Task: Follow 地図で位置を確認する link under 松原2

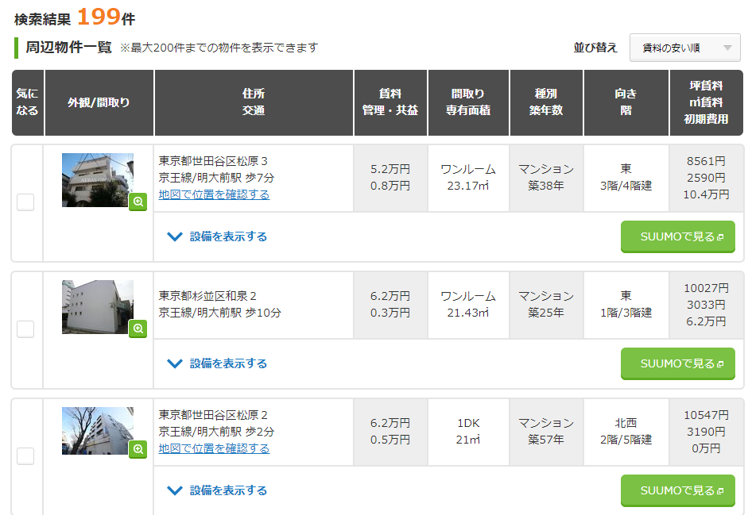Action: pos(214,448)
